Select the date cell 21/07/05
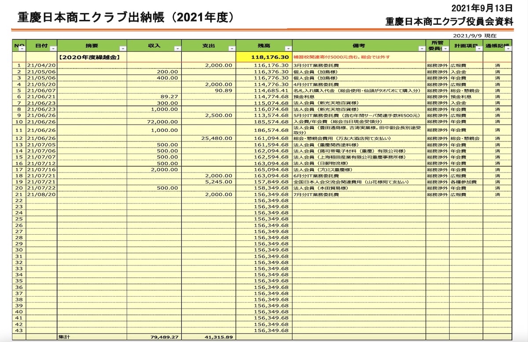The image size is (528, 342). [x=42, y=144]
